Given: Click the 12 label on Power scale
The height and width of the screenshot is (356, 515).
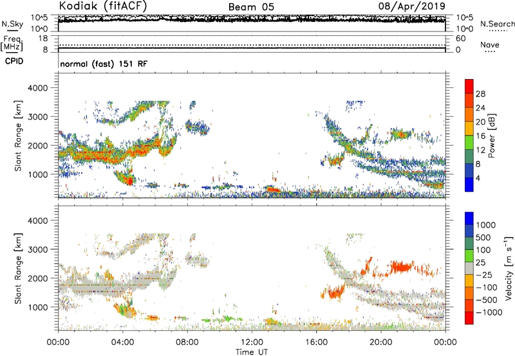Looking at the screenshot, I should [x=480, y=150].
